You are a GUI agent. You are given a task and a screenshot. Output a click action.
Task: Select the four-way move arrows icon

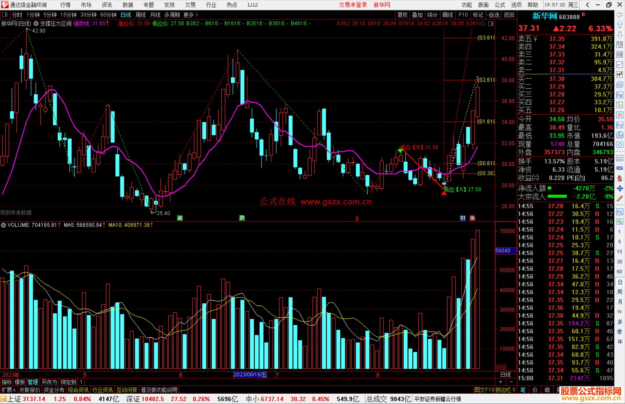click(620, 189)
